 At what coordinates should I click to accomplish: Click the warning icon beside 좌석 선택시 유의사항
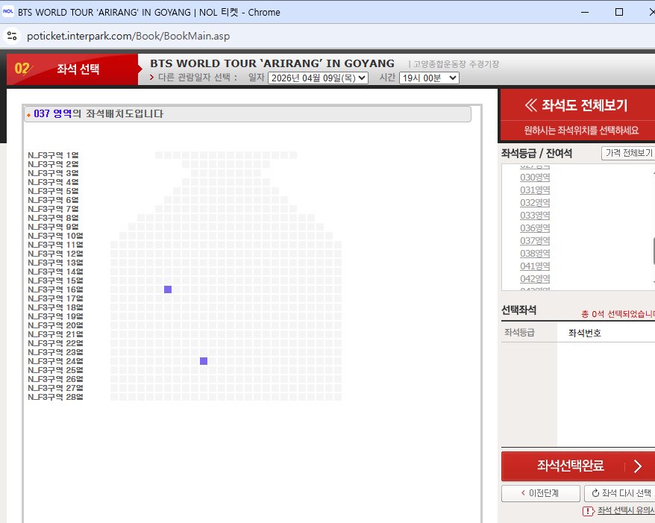point(588,511)
